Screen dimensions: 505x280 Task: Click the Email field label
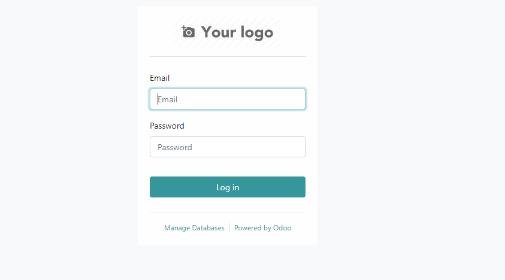(x=159, y=78)
